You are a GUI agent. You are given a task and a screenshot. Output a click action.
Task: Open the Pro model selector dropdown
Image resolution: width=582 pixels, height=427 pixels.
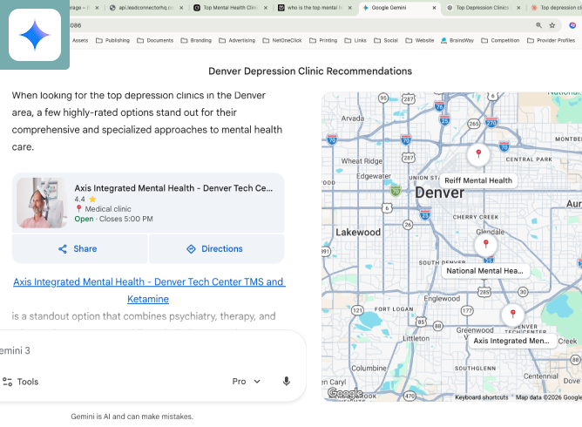coord(247,382)
